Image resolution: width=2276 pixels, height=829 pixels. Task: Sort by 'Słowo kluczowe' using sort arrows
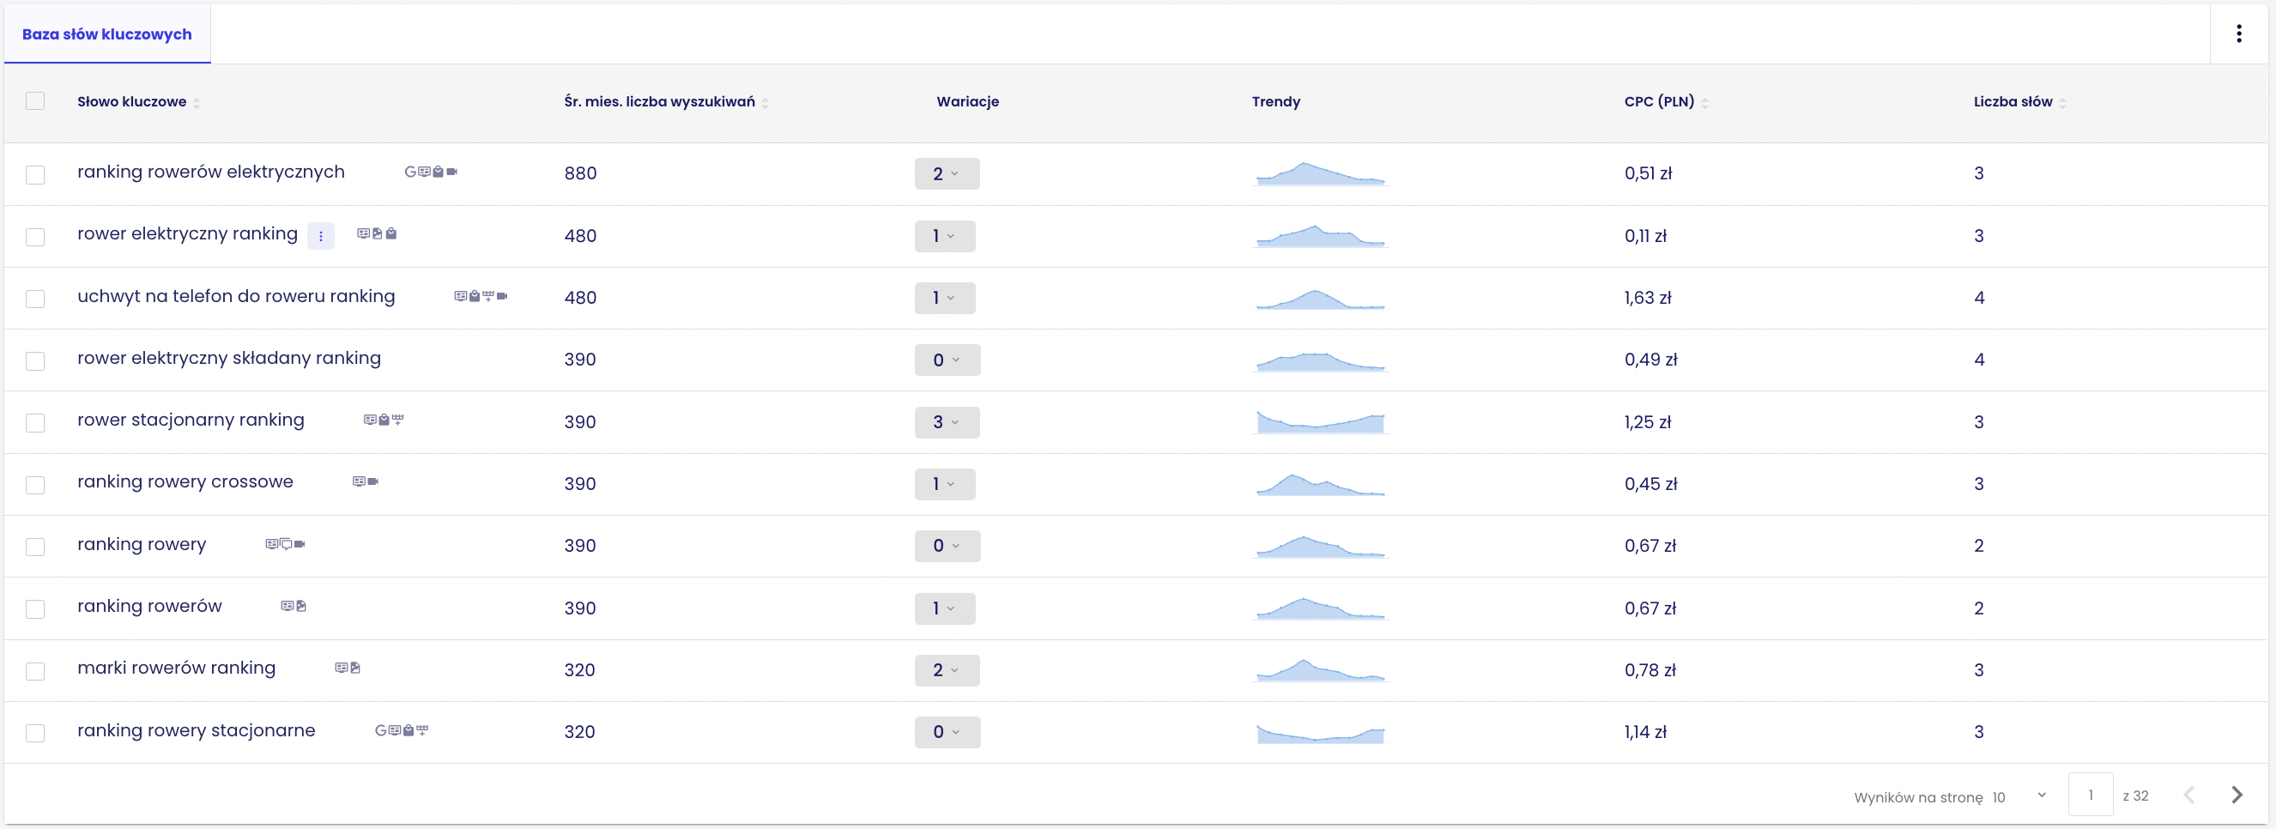[x=197, y=103]
